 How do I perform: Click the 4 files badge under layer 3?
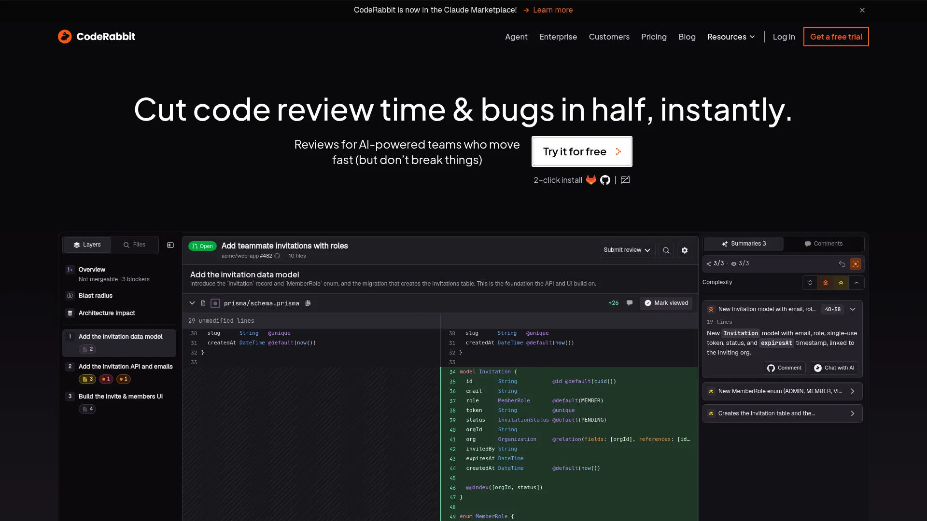(x=87, y=409)
